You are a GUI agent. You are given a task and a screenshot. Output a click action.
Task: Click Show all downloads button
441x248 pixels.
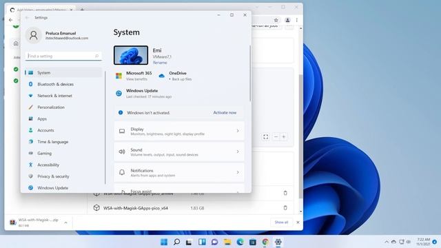click(281, 222)
